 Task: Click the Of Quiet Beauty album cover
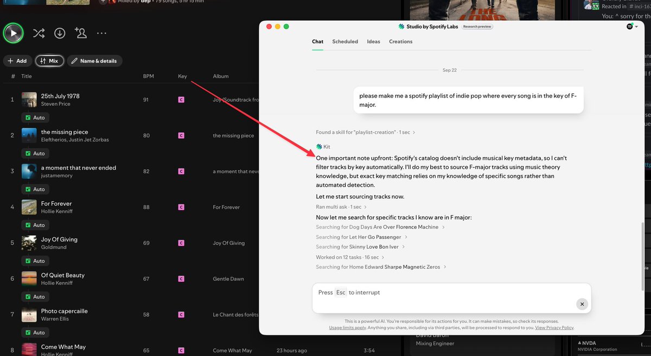29,279
